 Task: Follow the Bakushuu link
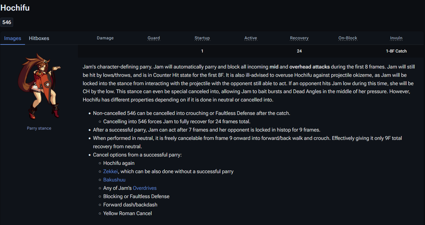click(x=114, y=180)
